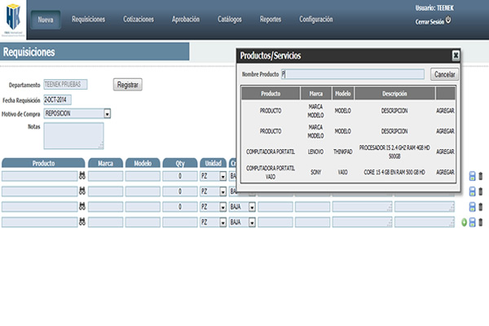The height and width of the screenshot is (326, 489).
Task: Click the green add-row icon in last row
Action: [x=465, y=222]
